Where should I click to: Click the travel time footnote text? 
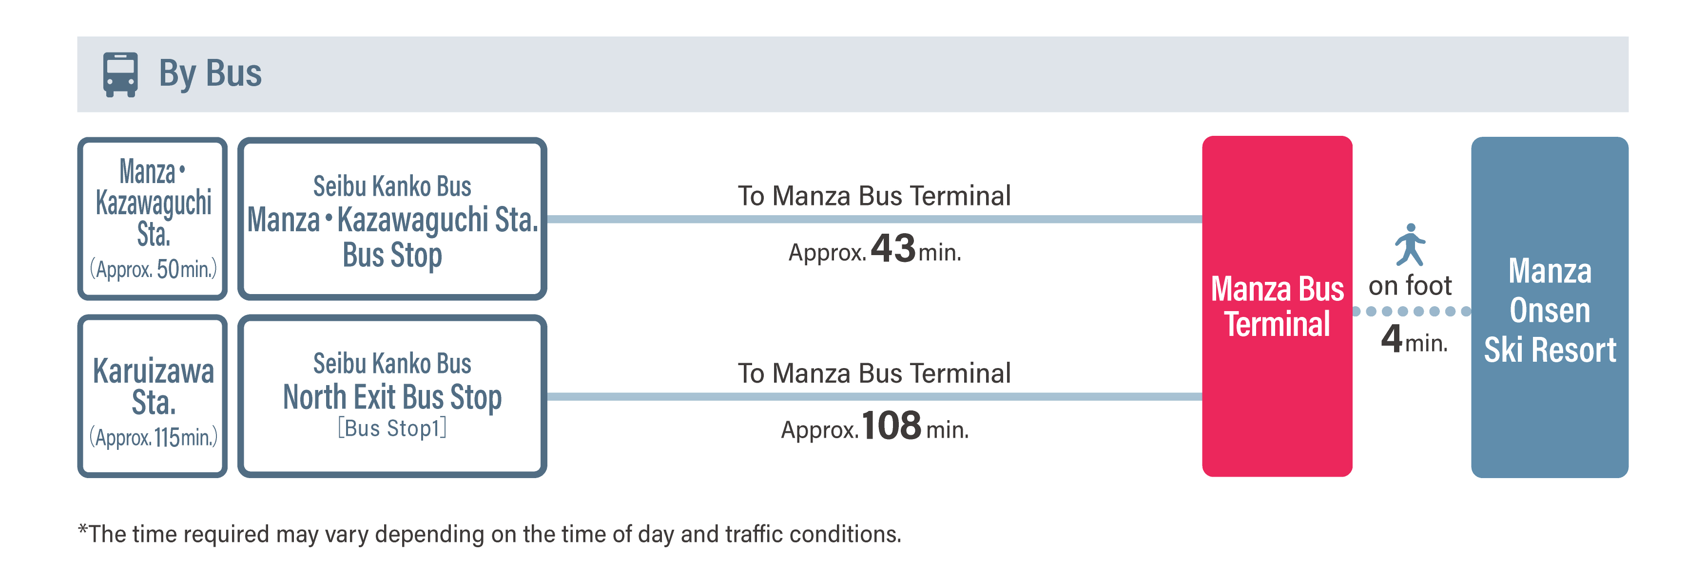[x=490, y=534]
